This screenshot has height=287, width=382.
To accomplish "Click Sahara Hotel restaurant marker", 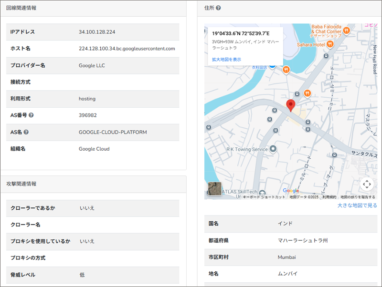I will 330,44.
